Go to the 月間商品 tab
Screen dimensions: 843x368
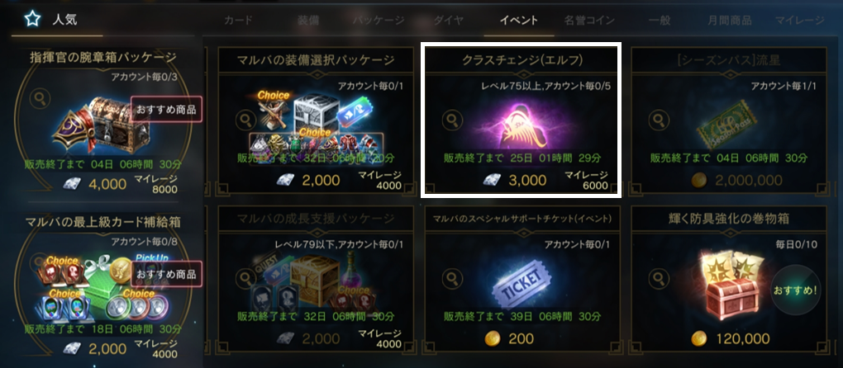(730, 21)
